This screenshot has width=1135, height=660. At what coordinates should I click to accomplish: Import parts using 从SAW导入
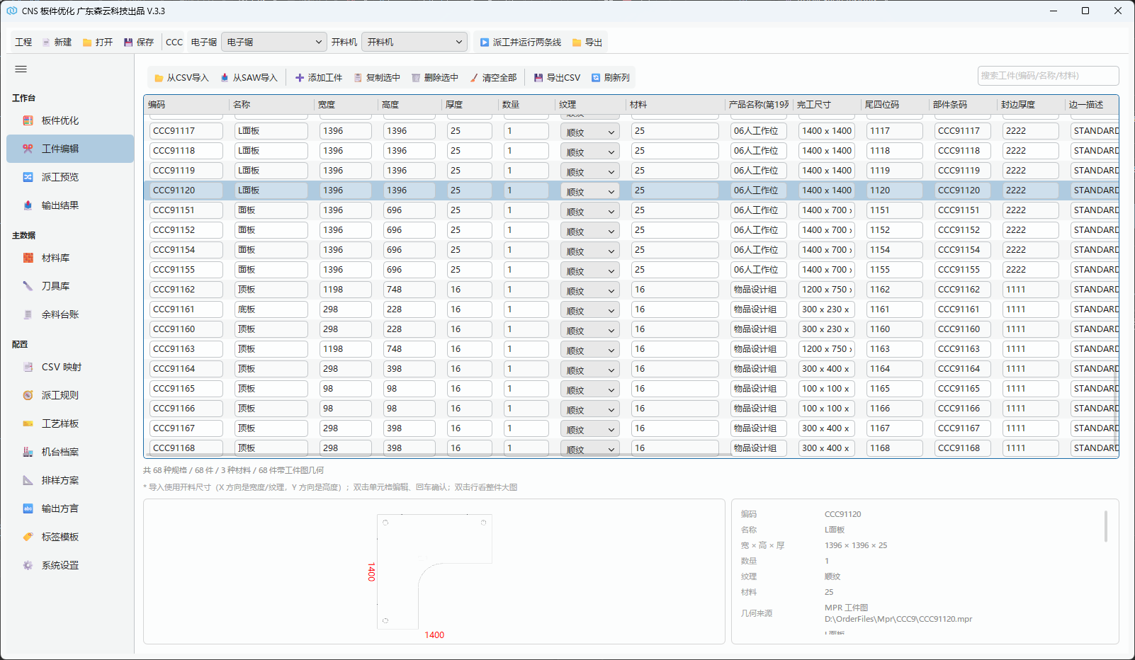point(249,78)
